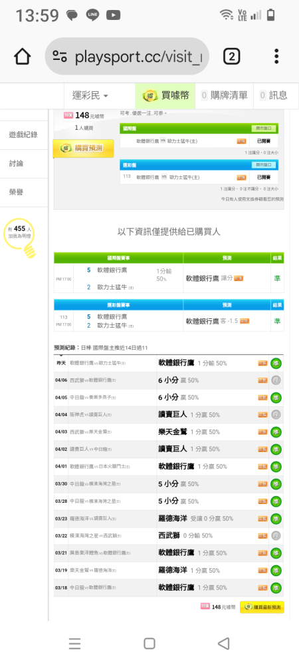Click 以下資訊僅提供給已購買人 notice text

[x=169, y=232]
